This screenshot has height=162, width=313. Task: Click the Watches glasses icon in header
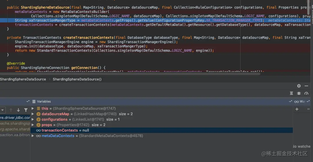(x=296, y=102)
